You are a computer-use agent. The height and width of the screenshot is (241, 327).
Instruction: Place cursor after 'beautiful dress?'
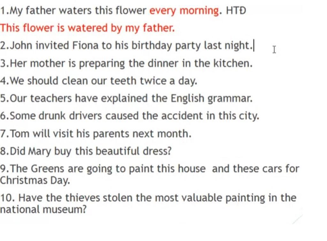point(172,151)
